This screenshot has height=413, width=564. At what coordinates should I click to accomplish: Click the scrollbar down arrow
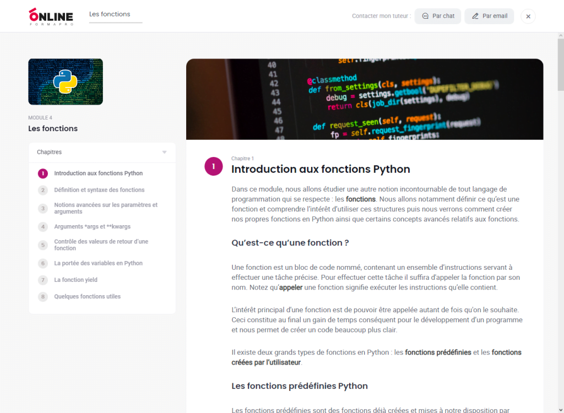tap(561, 410)
